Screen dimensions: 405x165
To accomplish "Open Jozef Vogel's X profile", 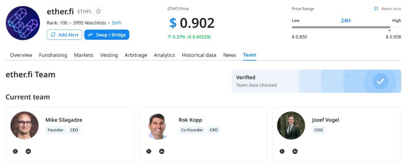I will (x=282, y=151).
